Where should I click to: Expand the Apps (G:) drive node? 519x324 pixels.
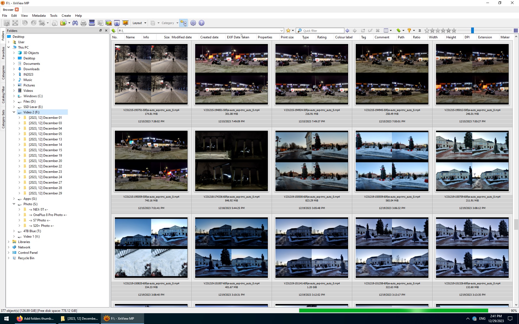[14, 199]
